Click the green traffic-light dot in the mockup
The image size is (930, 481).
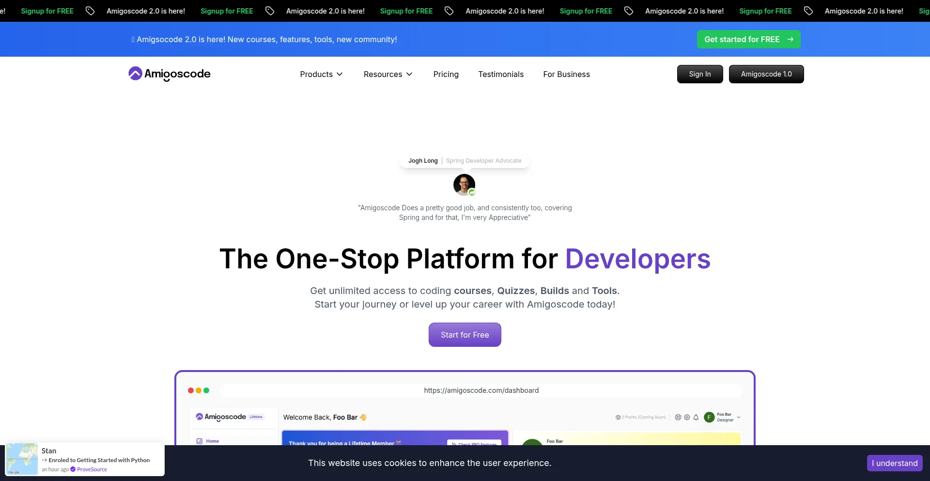(206, 390)
